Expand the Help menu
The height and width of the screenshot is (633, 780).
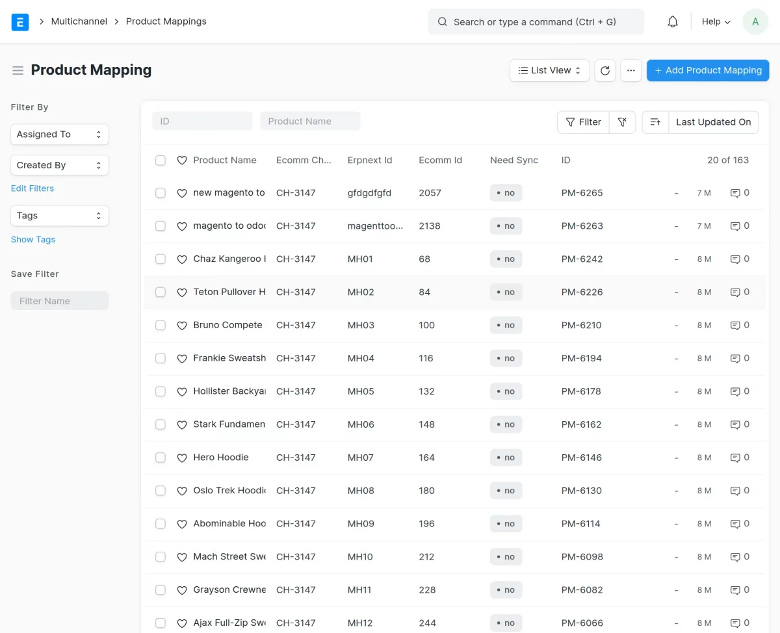(x=716, y=22)
